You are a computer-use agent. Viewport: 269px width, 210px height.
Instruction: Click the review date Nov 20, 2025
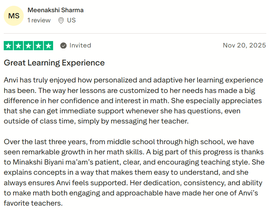click(x=244, y=45)
